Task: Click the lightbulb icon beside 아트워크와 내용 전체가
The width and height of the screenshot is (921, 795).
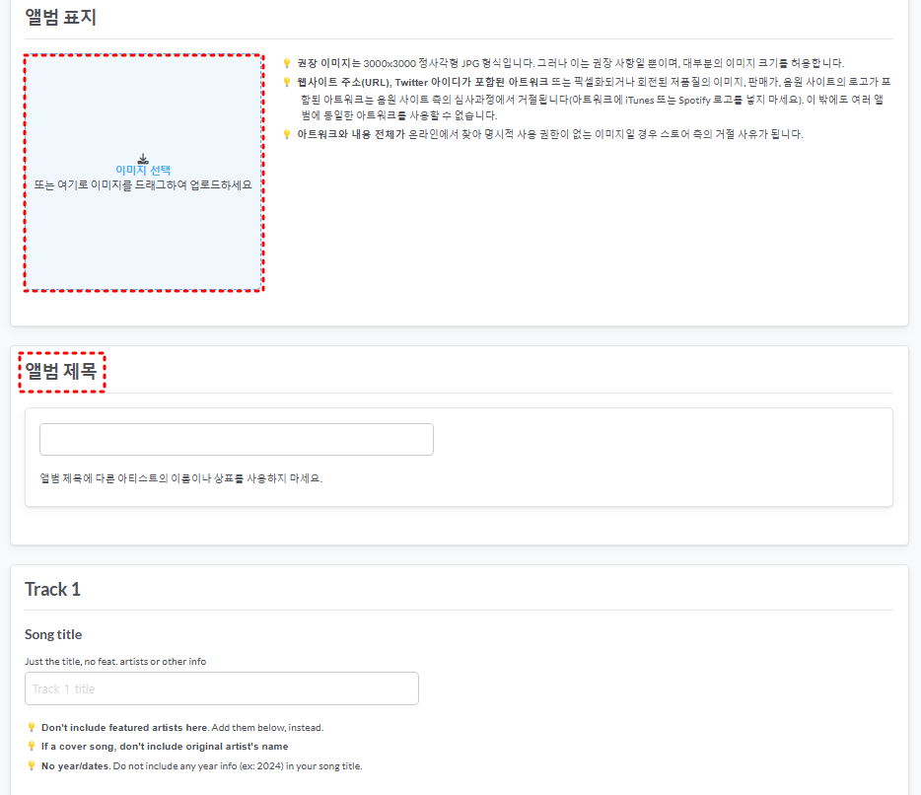Action: [287, 134]
